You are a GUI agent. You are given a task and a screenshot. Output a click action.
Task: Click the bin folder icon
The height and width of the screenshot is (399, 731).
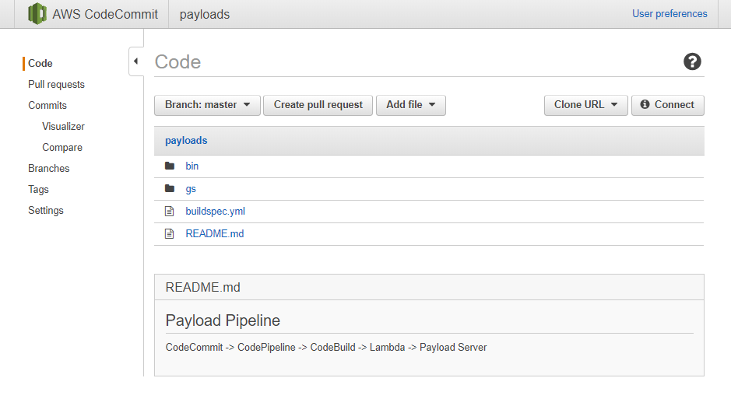[170, 166]
